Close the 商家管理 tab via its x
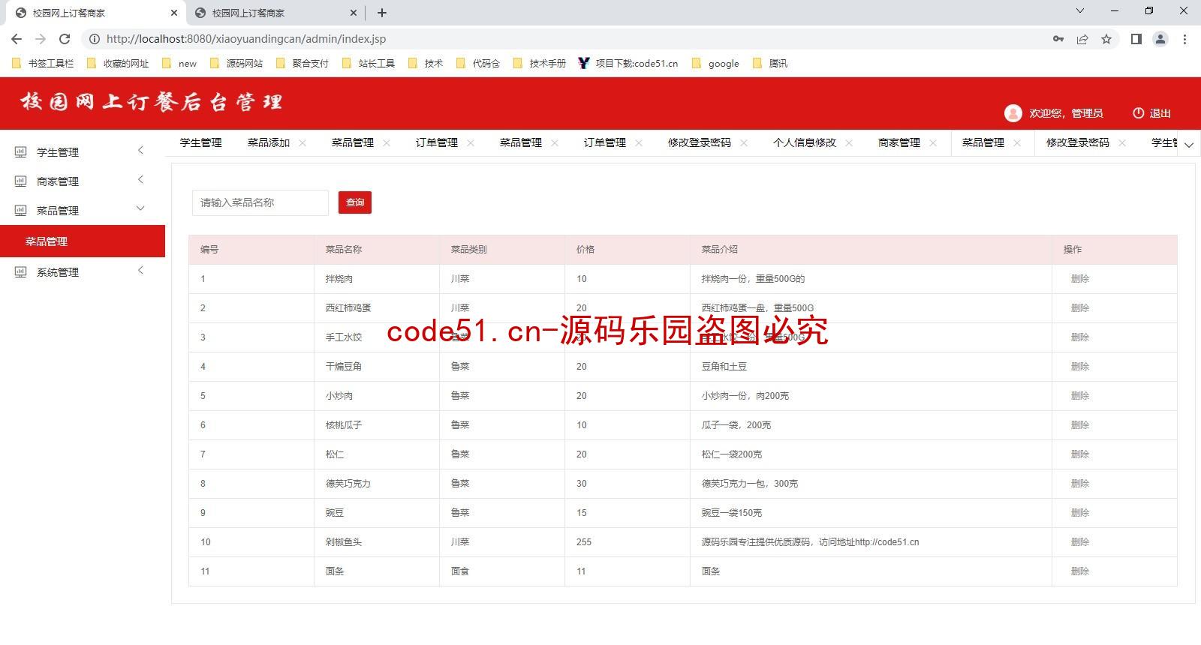This screenshot has height=645, width=1201. click(x=933, y=142)
